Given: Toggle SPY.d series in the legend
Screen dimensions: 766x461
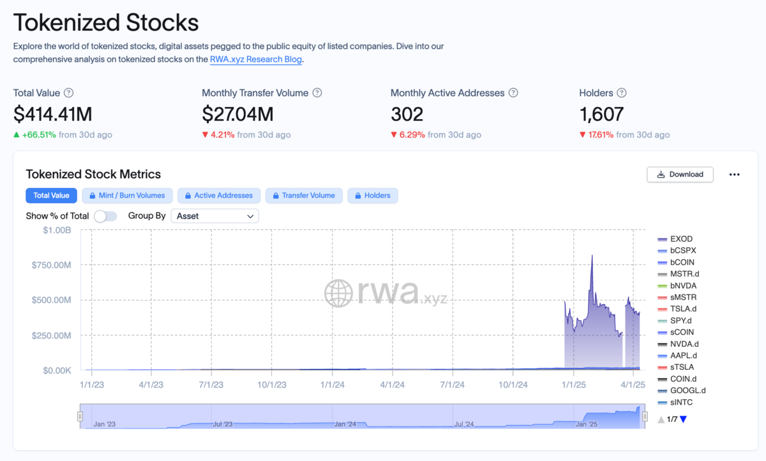Looking at the screenshot, I should click(x=675, y=321).
